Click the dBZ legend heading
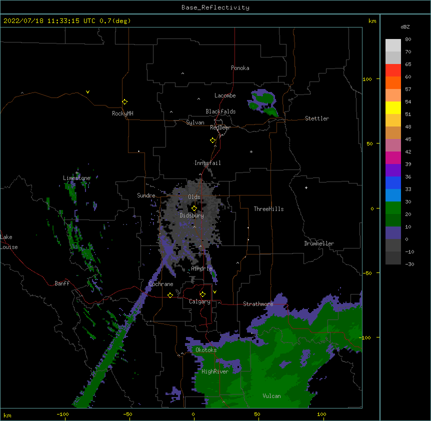Image resolution: width=431 pixels, height=421 pixels. (405, 26)
